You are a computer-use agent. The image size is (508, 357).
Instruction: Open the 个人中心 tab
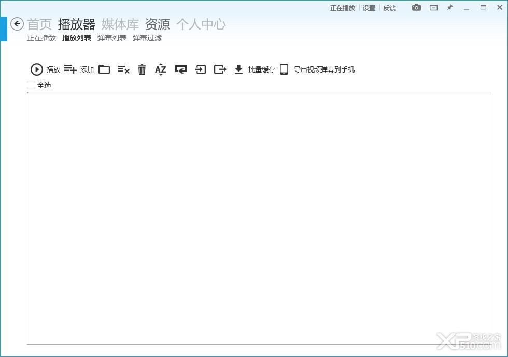(201, 24)
